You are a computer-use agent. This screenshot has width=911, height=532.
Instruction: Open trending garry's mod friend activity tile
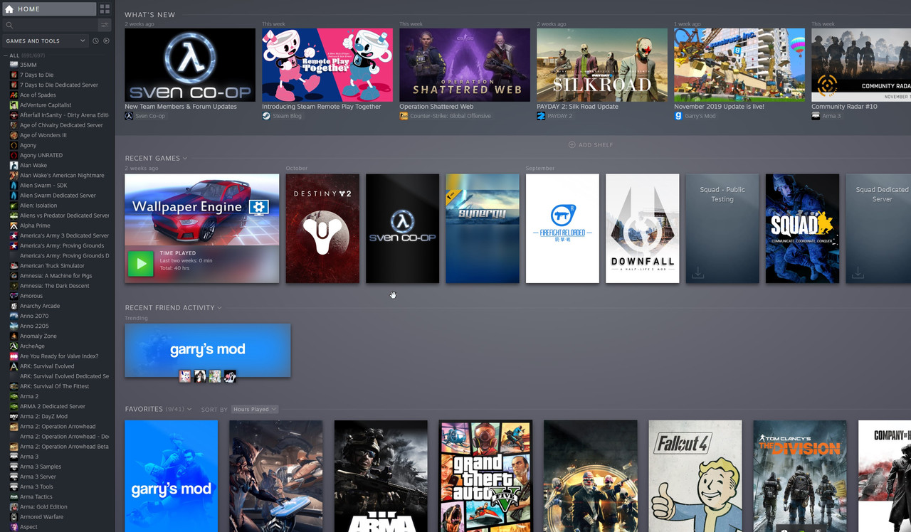click(x=207, y=350)
